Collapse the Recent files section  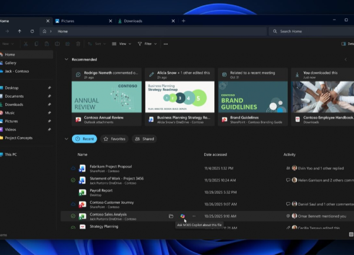(66, 139)
